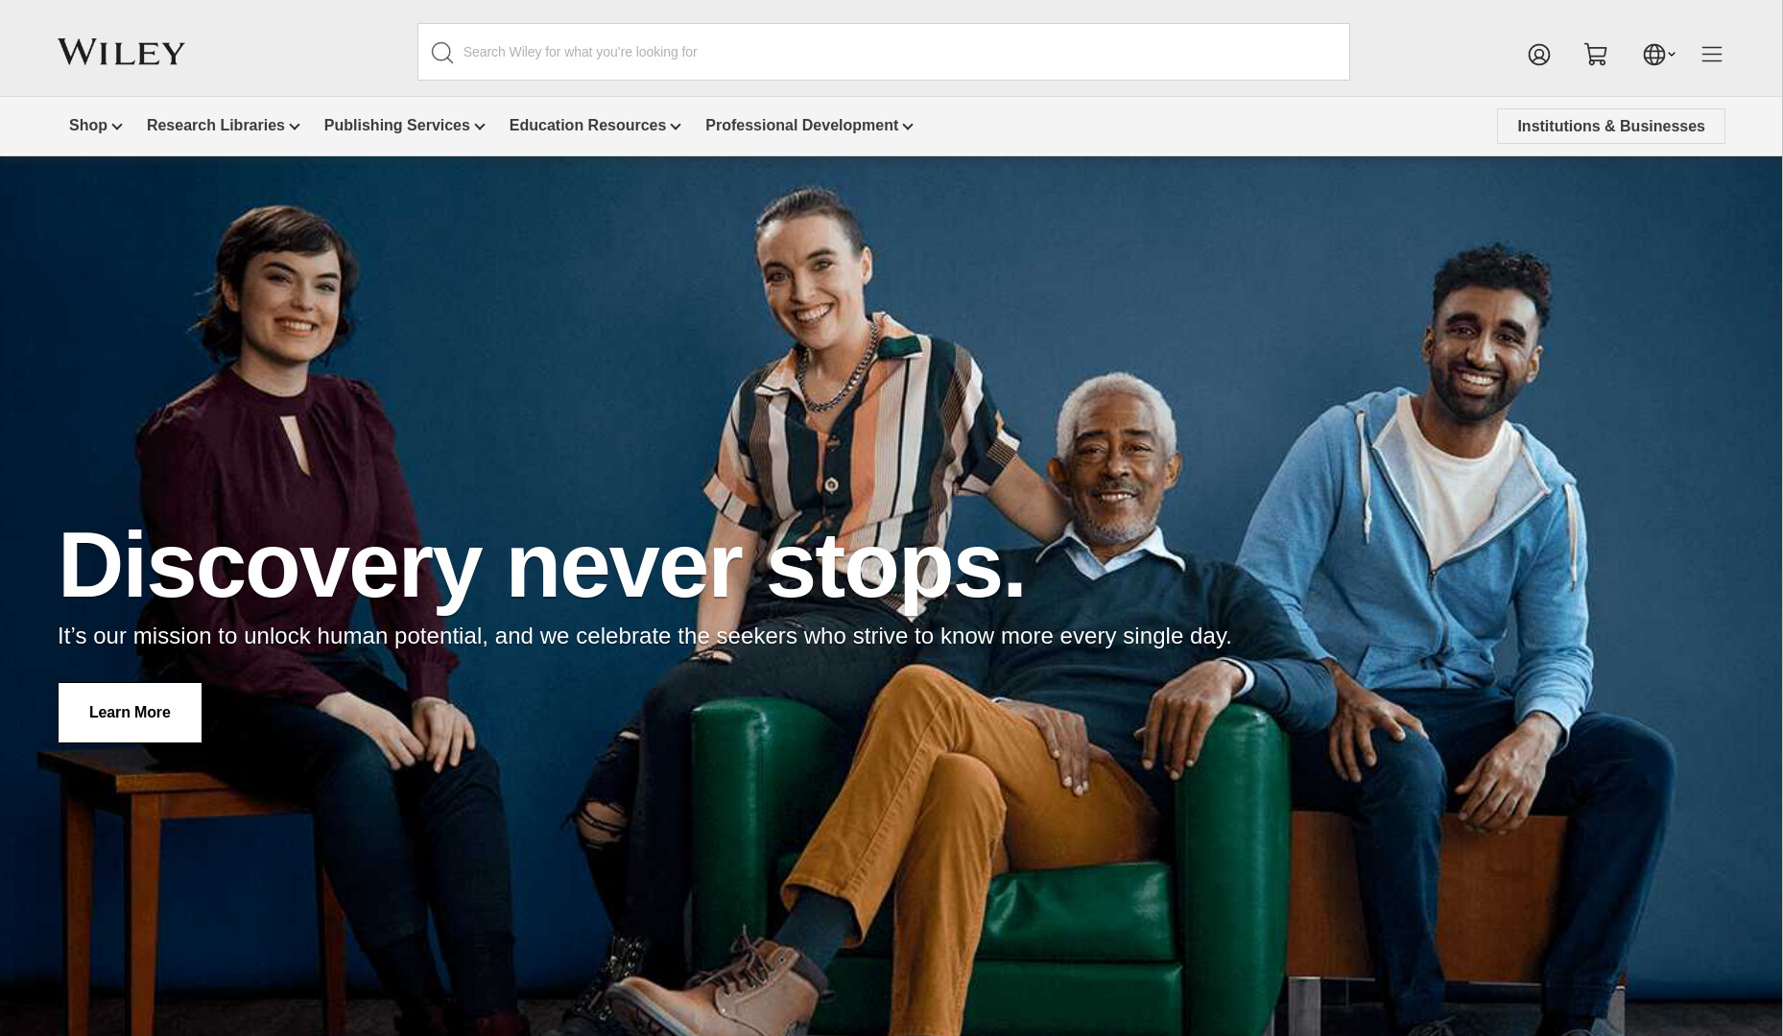The image size is (1783, 1036).
Task: Expand the small arrow beside the globe
Action: (1672, 55)
